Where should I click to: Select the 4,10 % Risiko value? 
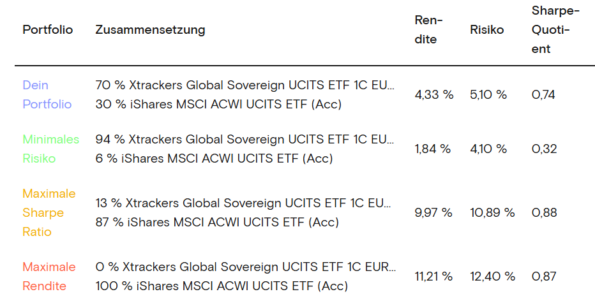click(x=488, y=149)
